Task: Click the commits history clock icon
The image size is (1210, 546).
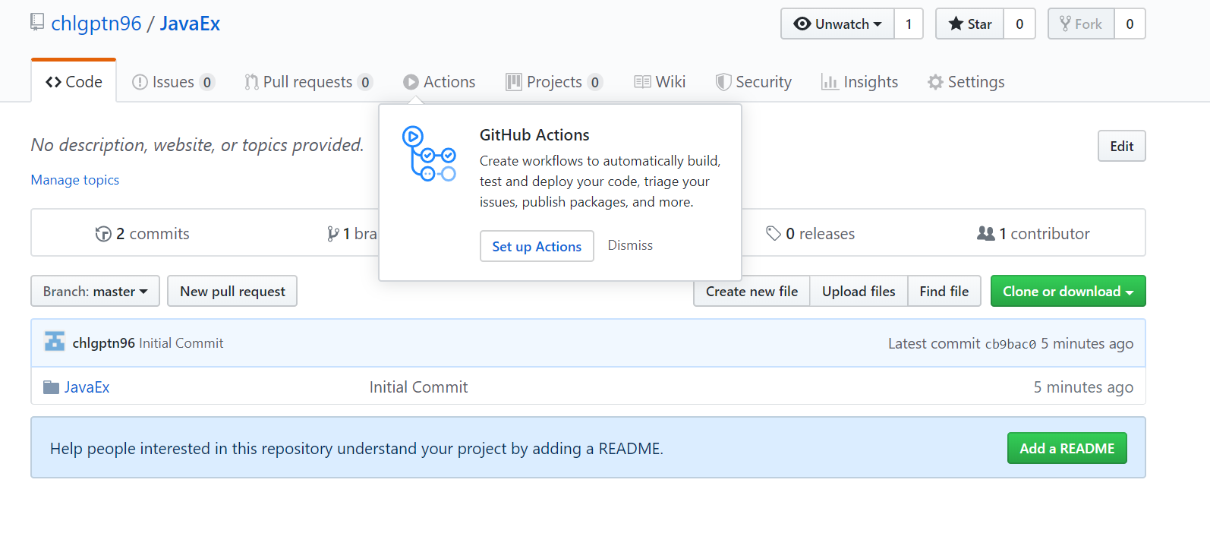Action: point(103,234)
